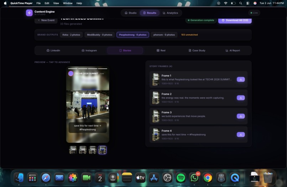Open the Analytics tab
This screenshot has width=287, height=187.
171,13
